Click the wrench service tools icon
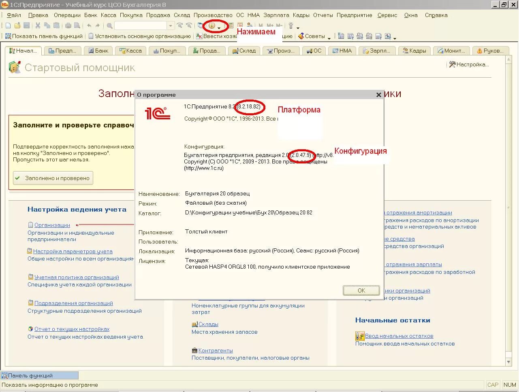Screen dimensions: 519x392 (291, 25)
